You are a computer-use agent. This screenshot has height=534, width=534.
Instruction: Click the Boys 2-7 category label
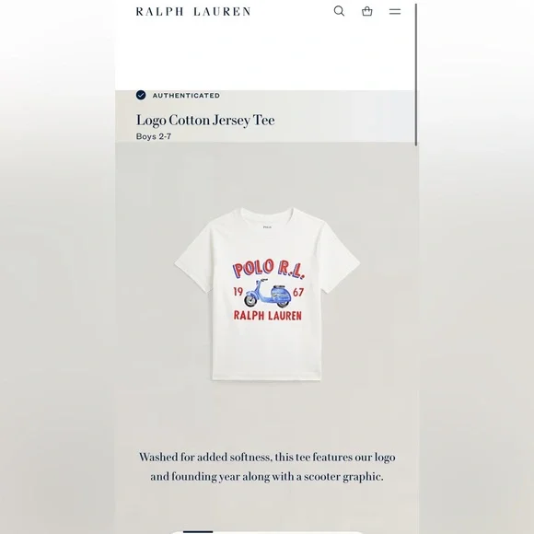click(154, 136)
